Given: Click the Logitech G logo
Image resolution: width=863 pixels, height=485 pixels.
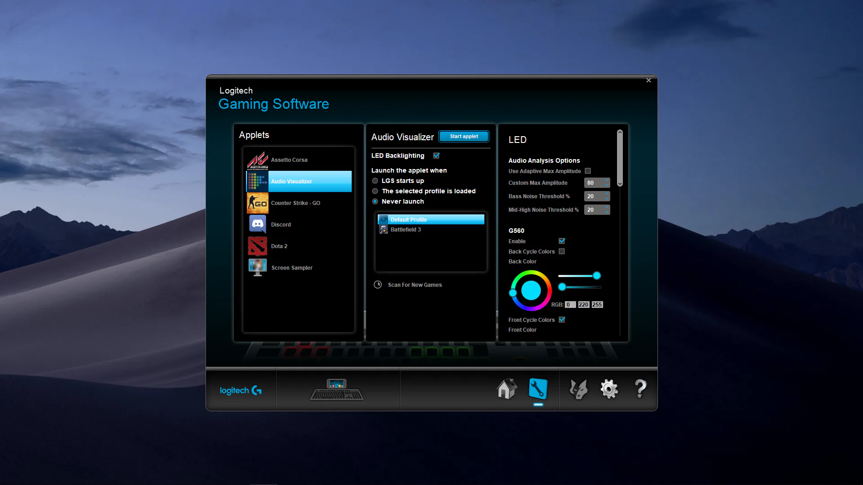Looking at the screenshot, I should point(241,390).
